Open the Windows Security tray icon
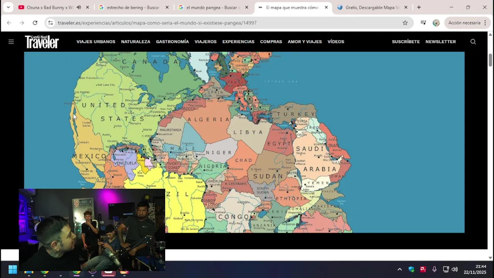494x278 pixels. 411,270
